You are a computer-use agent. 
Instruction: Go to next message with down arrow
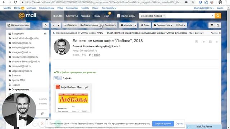tap(58, 25)
